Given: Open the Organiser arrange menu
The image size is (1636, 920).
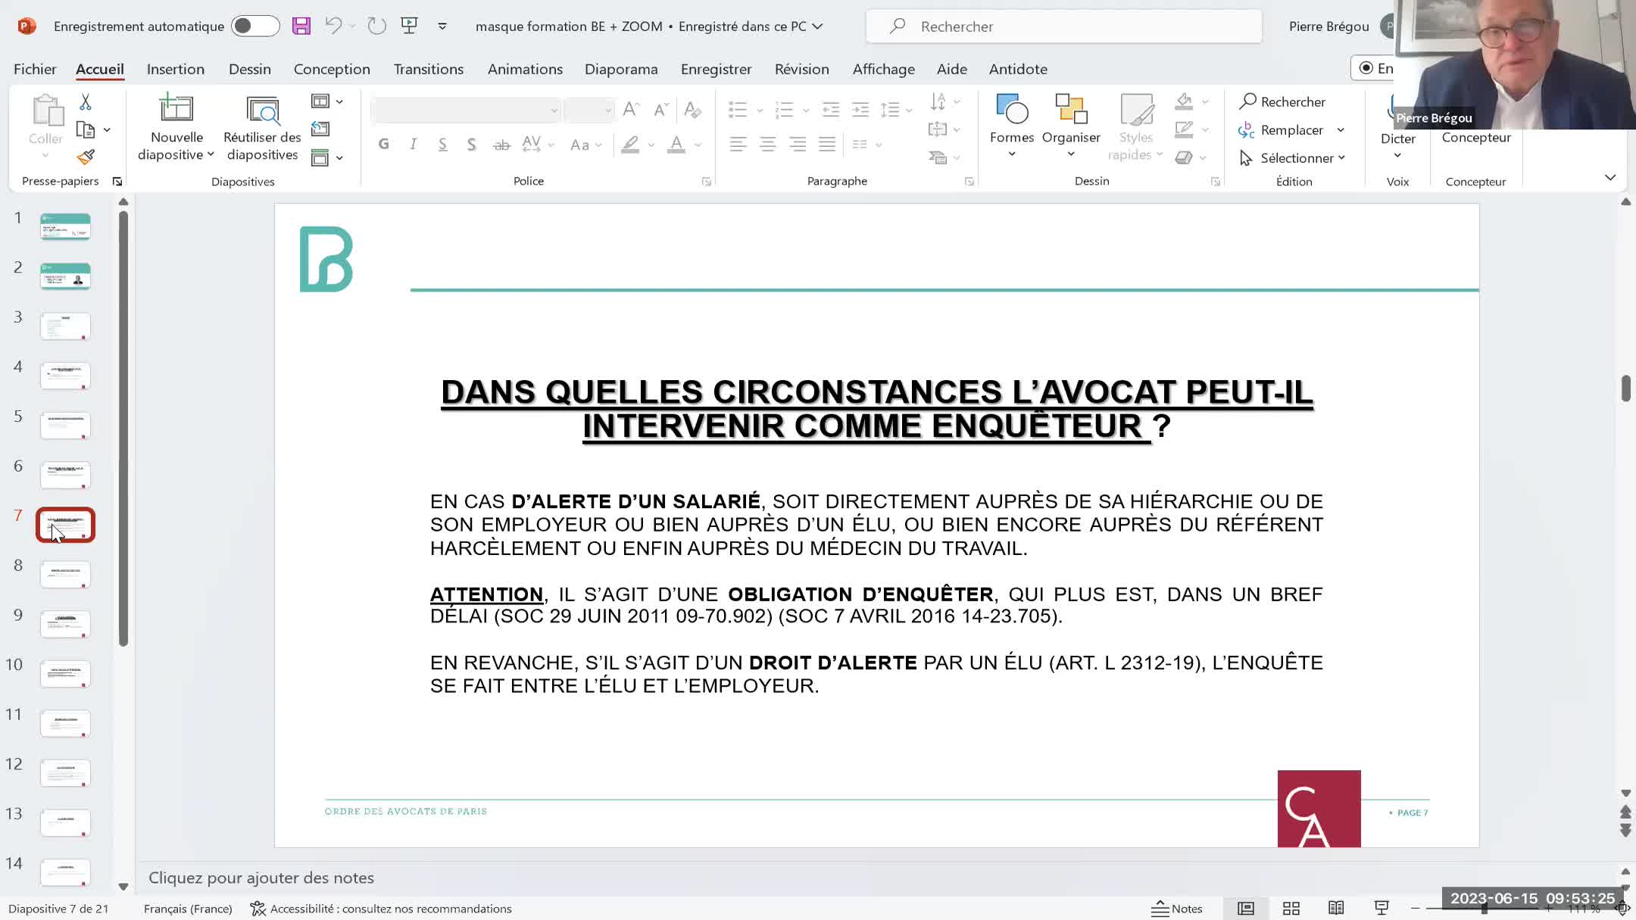Looking at the screenshot, I should (x=1071, y=125).
